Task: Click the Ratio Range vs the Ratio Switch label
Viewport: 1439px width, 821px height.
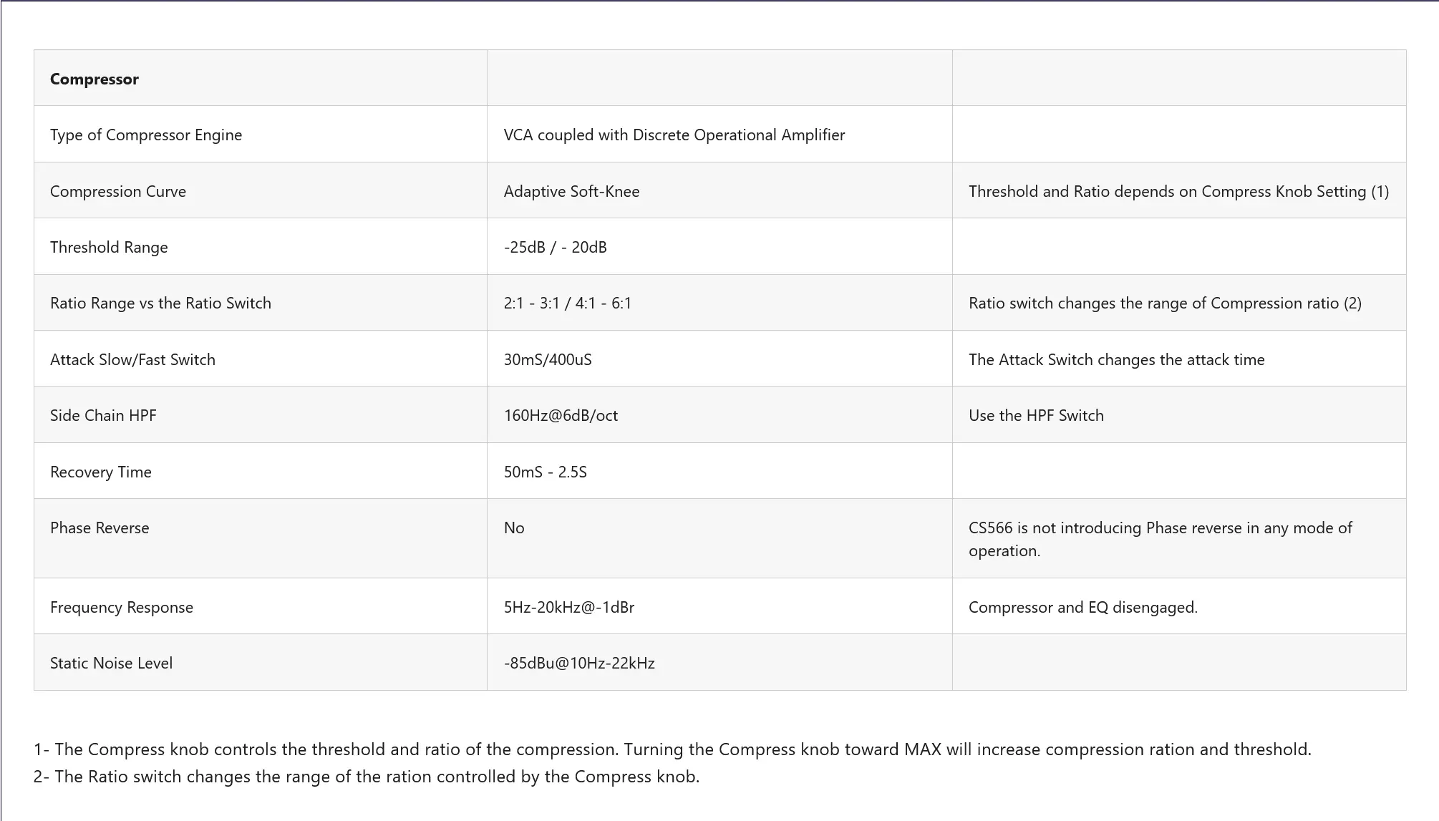Action: pyautogui.click(x=160, y=303)
